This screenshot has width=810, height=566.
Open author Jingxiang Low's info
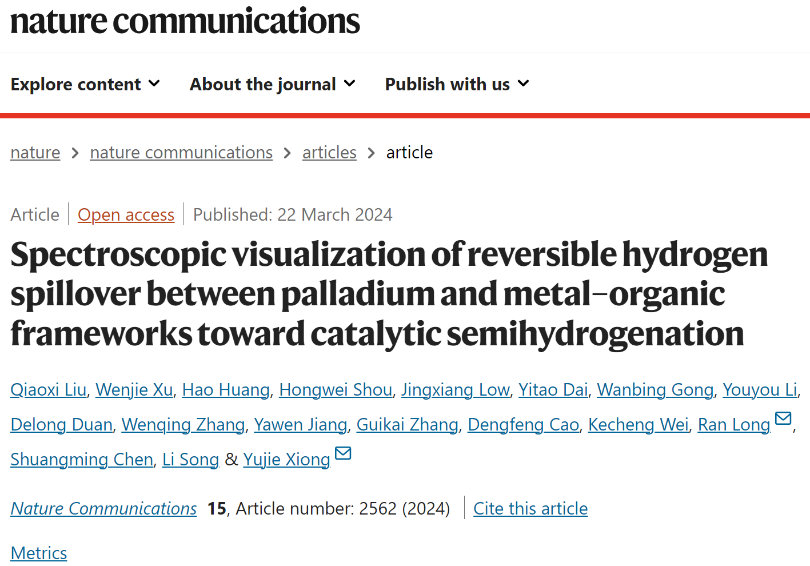click(455, 390)
